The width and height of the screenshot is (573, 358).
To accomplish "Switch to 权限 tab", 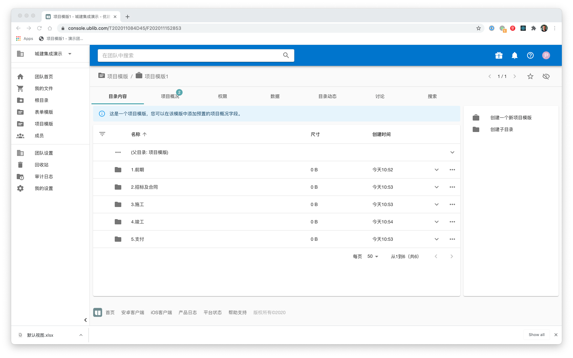I will pos(222,96).
